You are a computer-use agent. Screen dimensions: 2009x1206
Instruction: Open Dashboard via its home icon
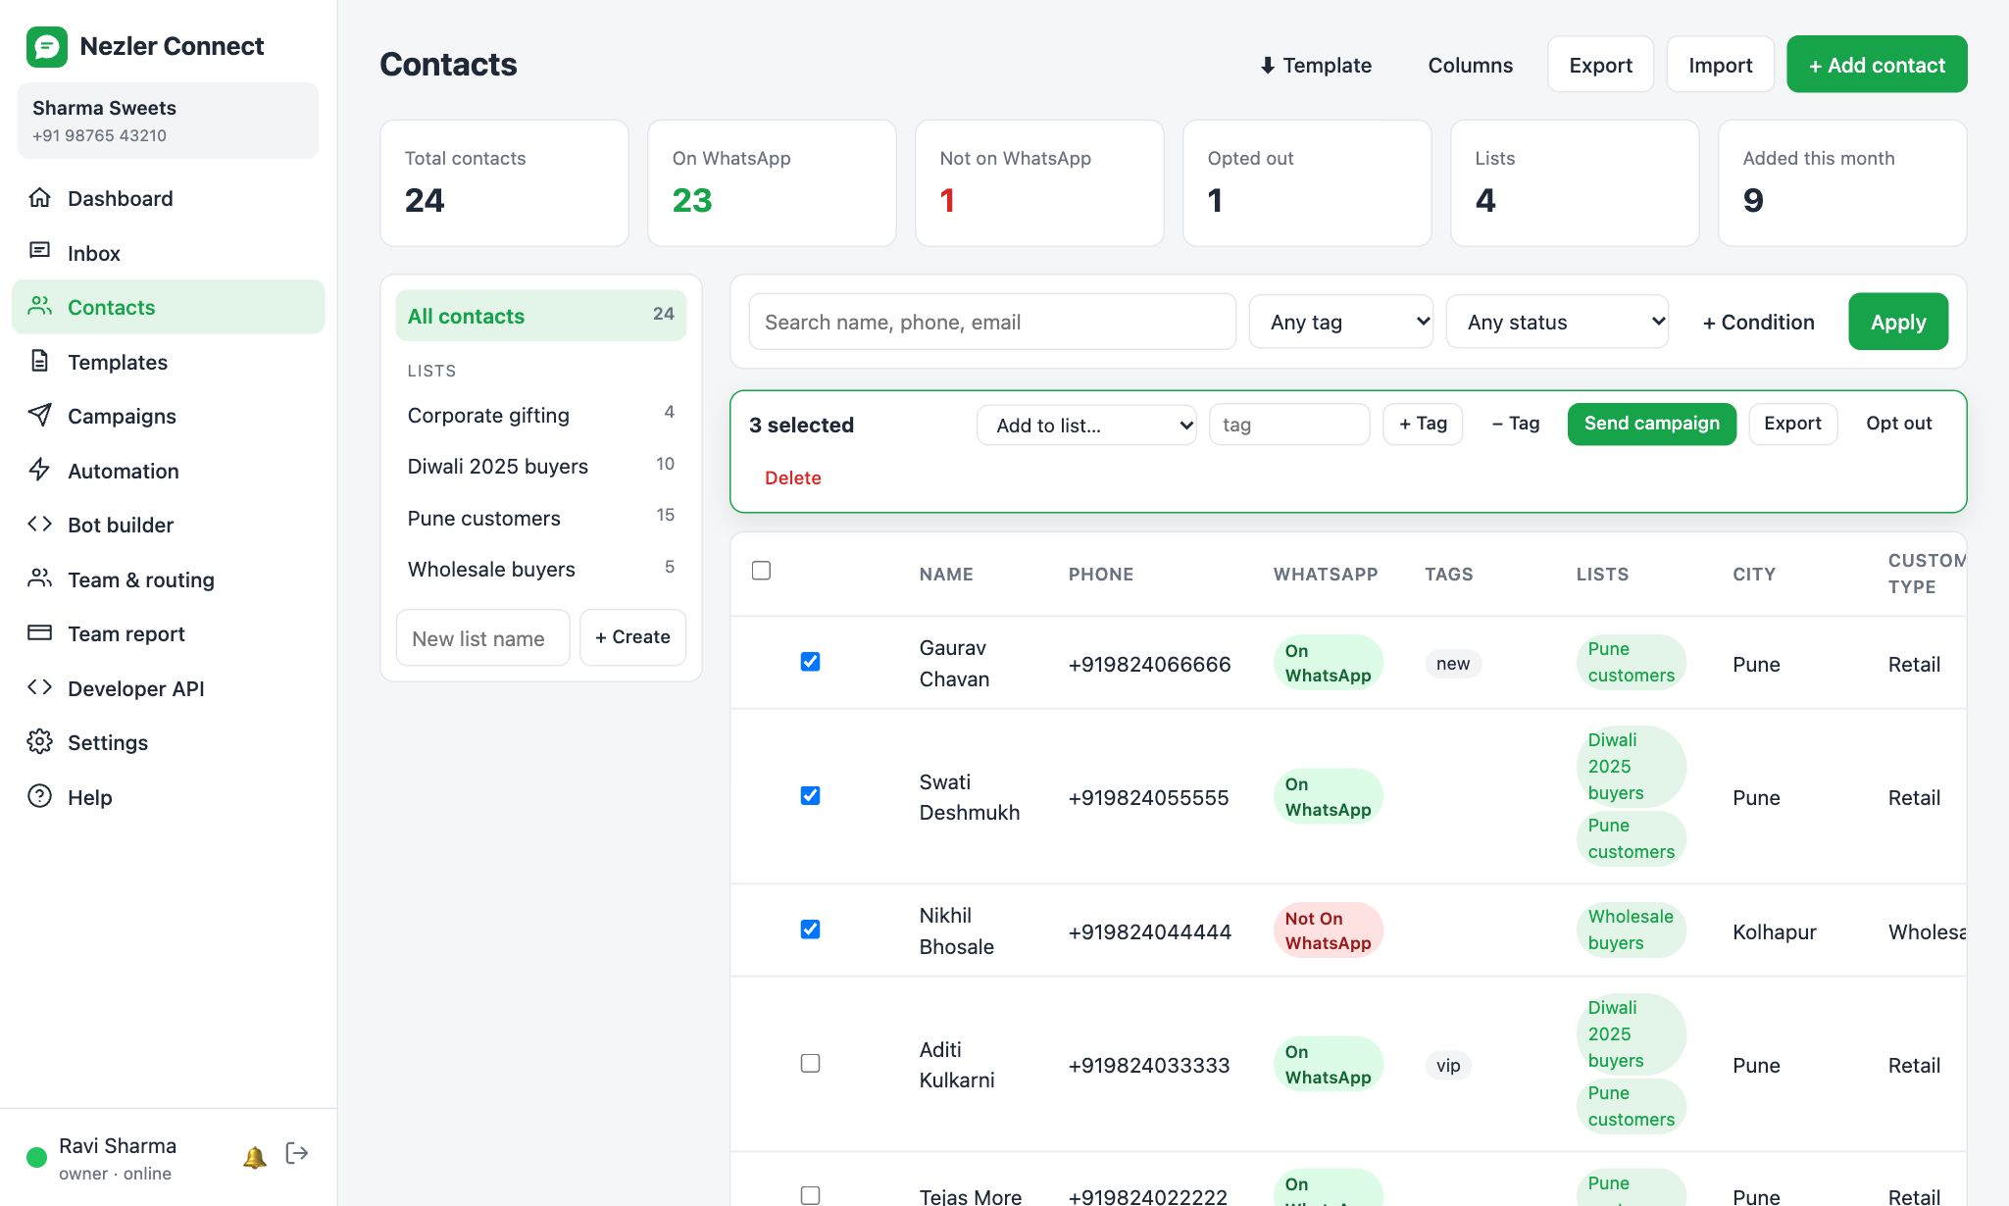39,198
